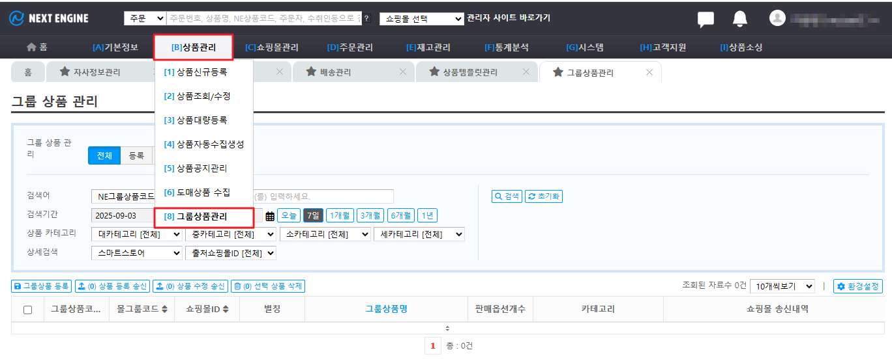This screenshot has height=361, width=892.
Task: Select [2] 상품조회/수정 menu entry
Action: pos(203,96)
